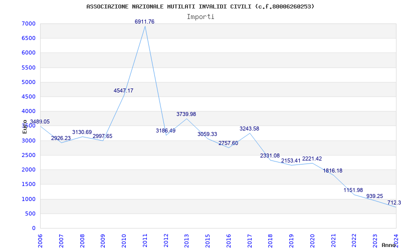
Task: Click the 2007 x-axis year label
Action: (61, 240)
